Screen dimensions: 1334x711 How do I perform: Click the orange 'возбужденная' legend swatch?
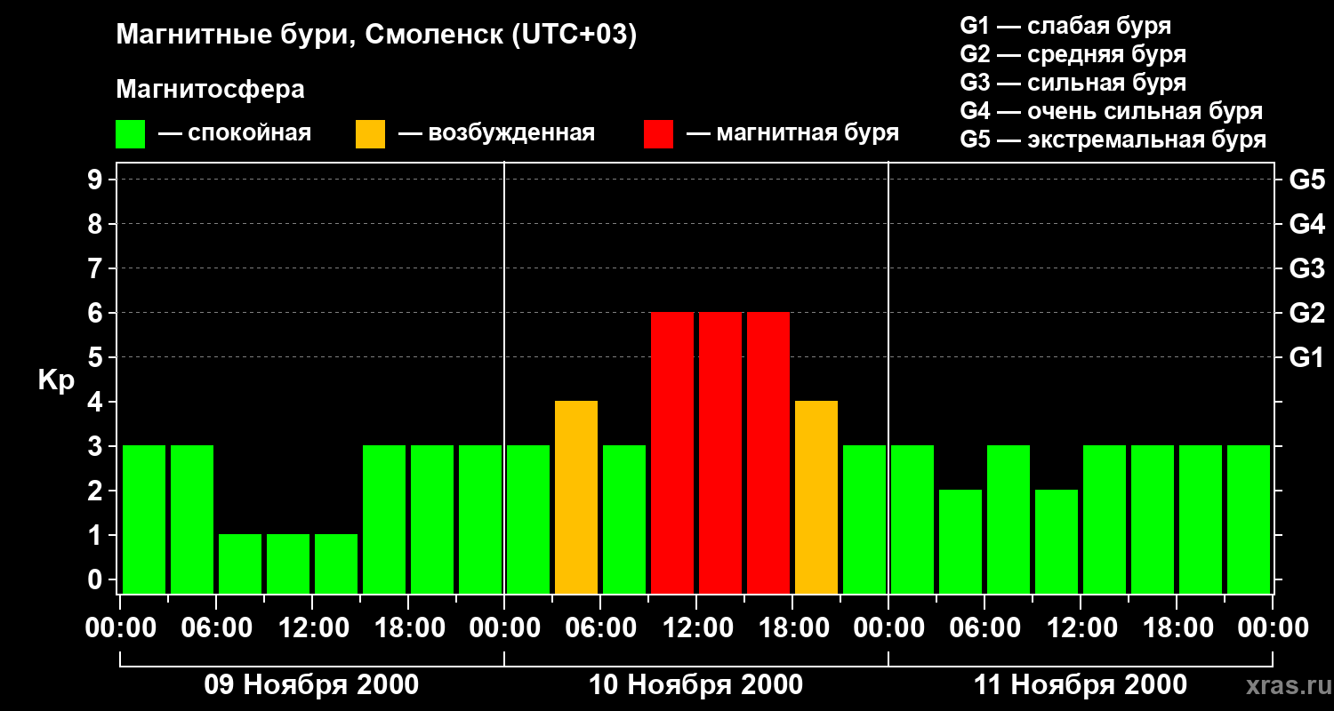371,134
